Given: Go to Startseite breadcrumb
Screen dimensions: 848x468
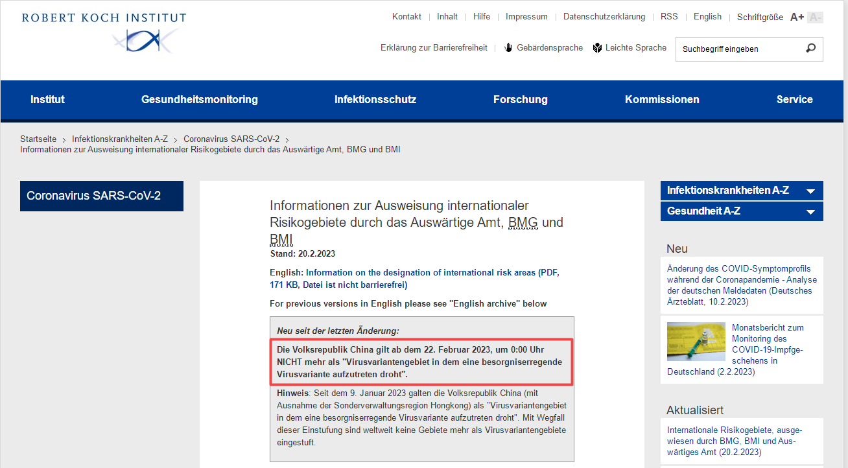Looking at the screenshot, I should (x=38, y=139).
